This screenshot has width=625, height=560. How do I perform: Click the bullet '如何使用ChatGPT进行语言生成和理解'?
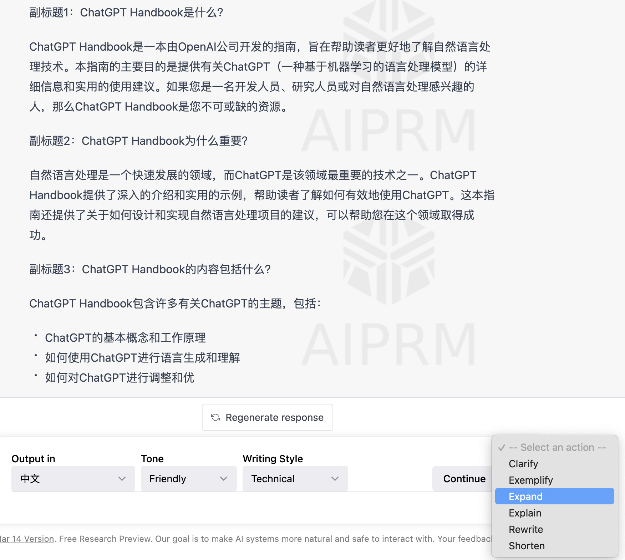142,358
